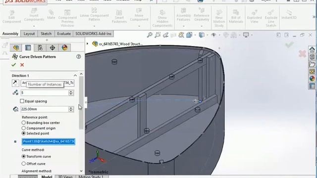Viewport: 317px width, 178px height.
Task: Select Offset curve method
Action: click(23, 164)
